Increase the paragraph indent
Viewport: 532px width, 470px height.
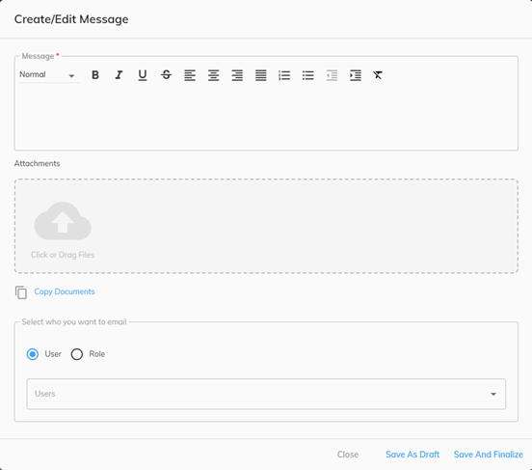pyautogui.click(x=356, y=75)
